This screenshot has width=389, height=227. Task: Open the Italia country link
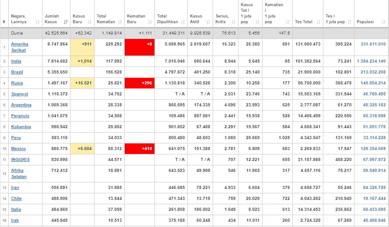point(16,210)
